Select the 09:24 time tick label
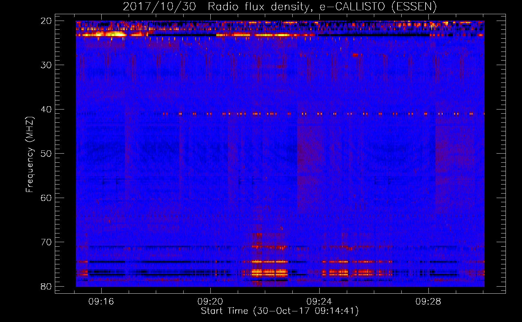This screenshot has width=522, height=322. point(319,302)
